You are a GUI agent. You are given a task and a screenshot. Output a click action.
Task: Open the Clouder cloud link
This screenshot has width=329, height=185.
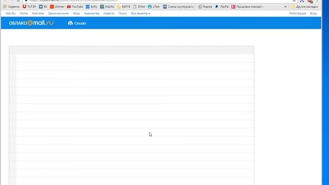coord(77,23)
